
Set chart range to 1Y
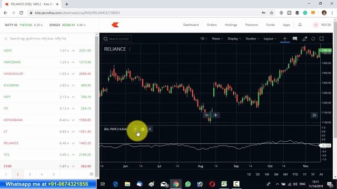coord(304,174)
